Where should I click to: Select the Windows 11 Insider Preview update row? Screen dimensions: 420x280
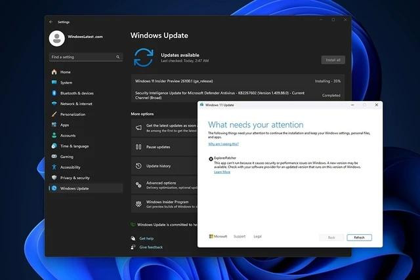click(x=238, y=81)
